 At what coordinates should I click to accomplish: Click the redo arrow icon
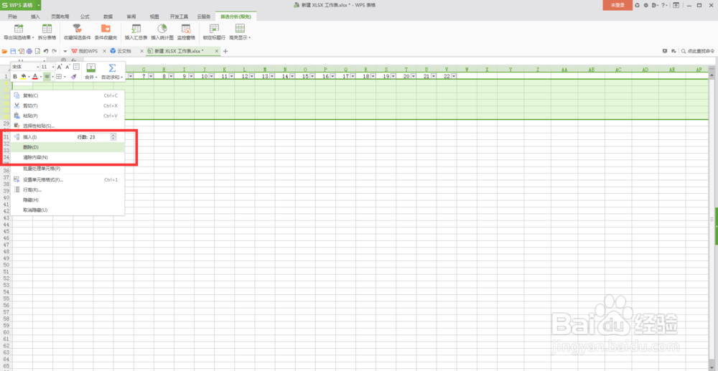[x=54, y=51]
